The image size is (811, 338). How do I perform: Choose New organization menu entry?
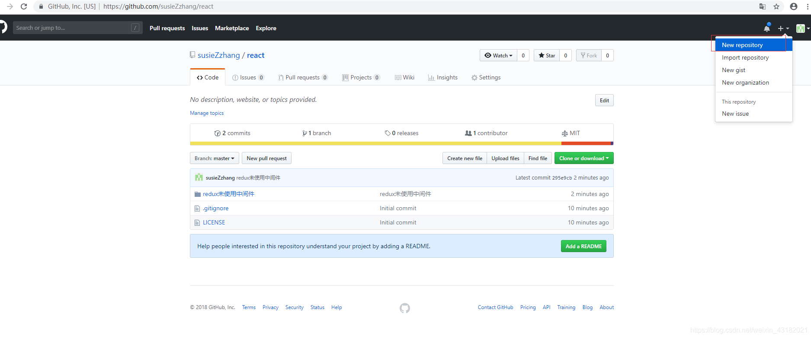(x=754, y=82)
